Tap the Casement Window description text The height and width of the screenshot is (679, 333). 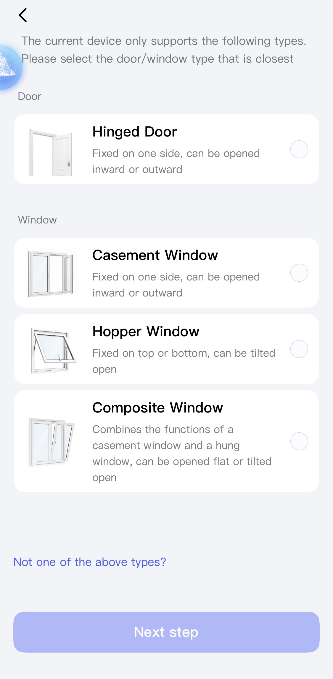pyautogui.click(x=176, y=285)
